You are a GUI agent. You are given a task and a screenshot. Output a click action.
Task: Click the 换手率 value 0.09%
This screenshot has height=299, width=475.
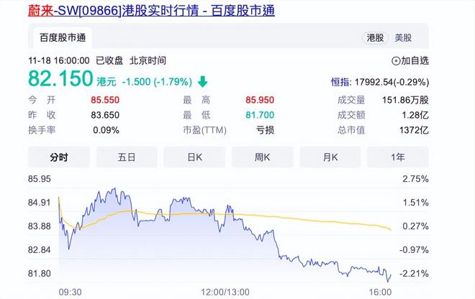coord(106,130)
